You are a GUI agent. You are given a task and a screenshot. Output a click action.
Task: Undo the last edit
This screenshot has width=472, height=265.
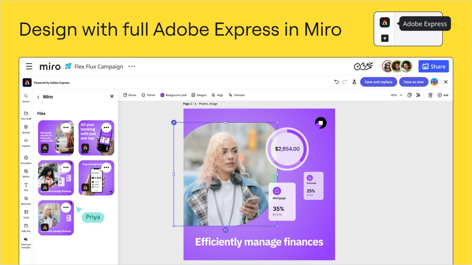coord(336,82)
